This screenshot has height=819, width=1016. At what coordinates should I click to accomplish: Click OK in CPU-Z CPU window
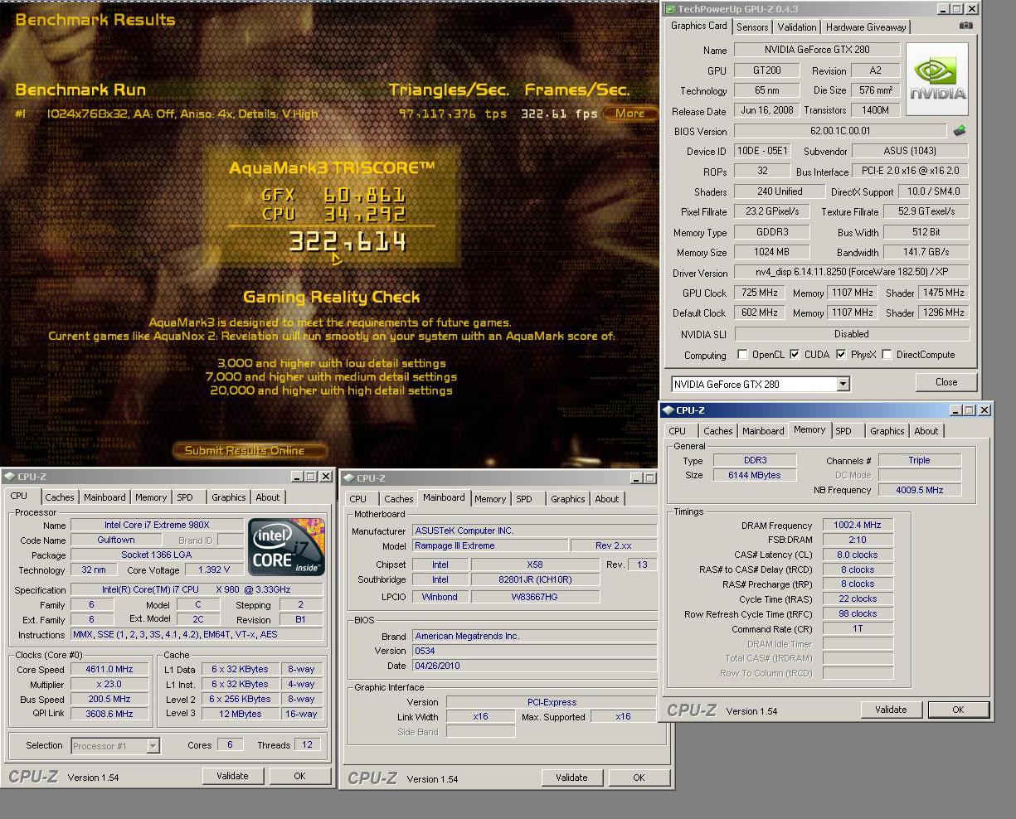click(x=299, y=776)
